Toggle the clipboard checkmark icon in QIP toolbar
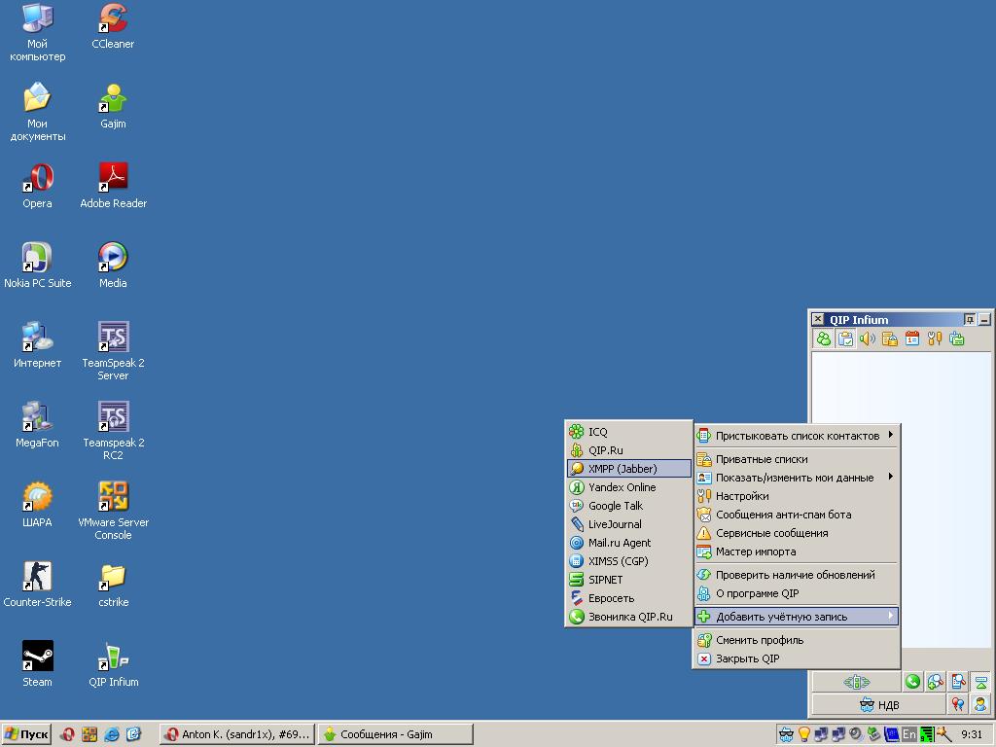Viewport: 996px width, 747px height. pos(845,338)
